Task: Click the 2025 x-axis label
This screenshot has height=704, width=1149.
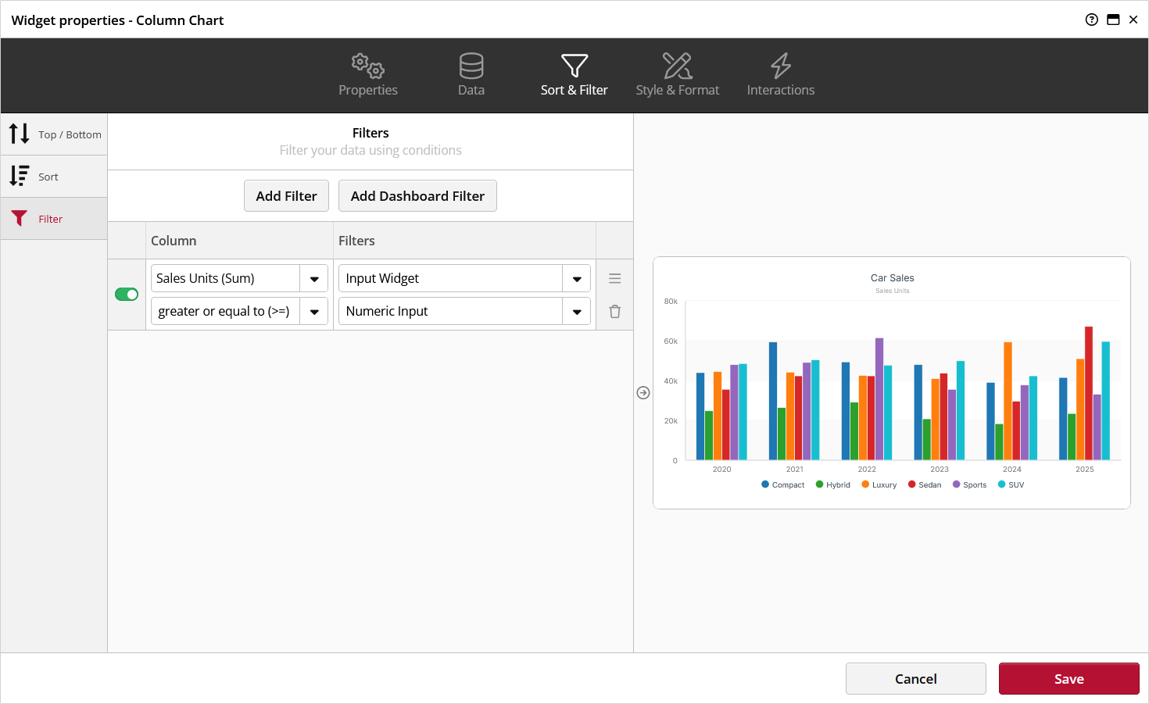Action: (1084, 470)
